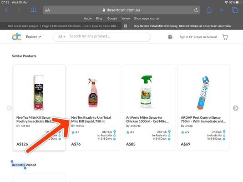Reload the page with the refresh icon

(x=196, y=10)
